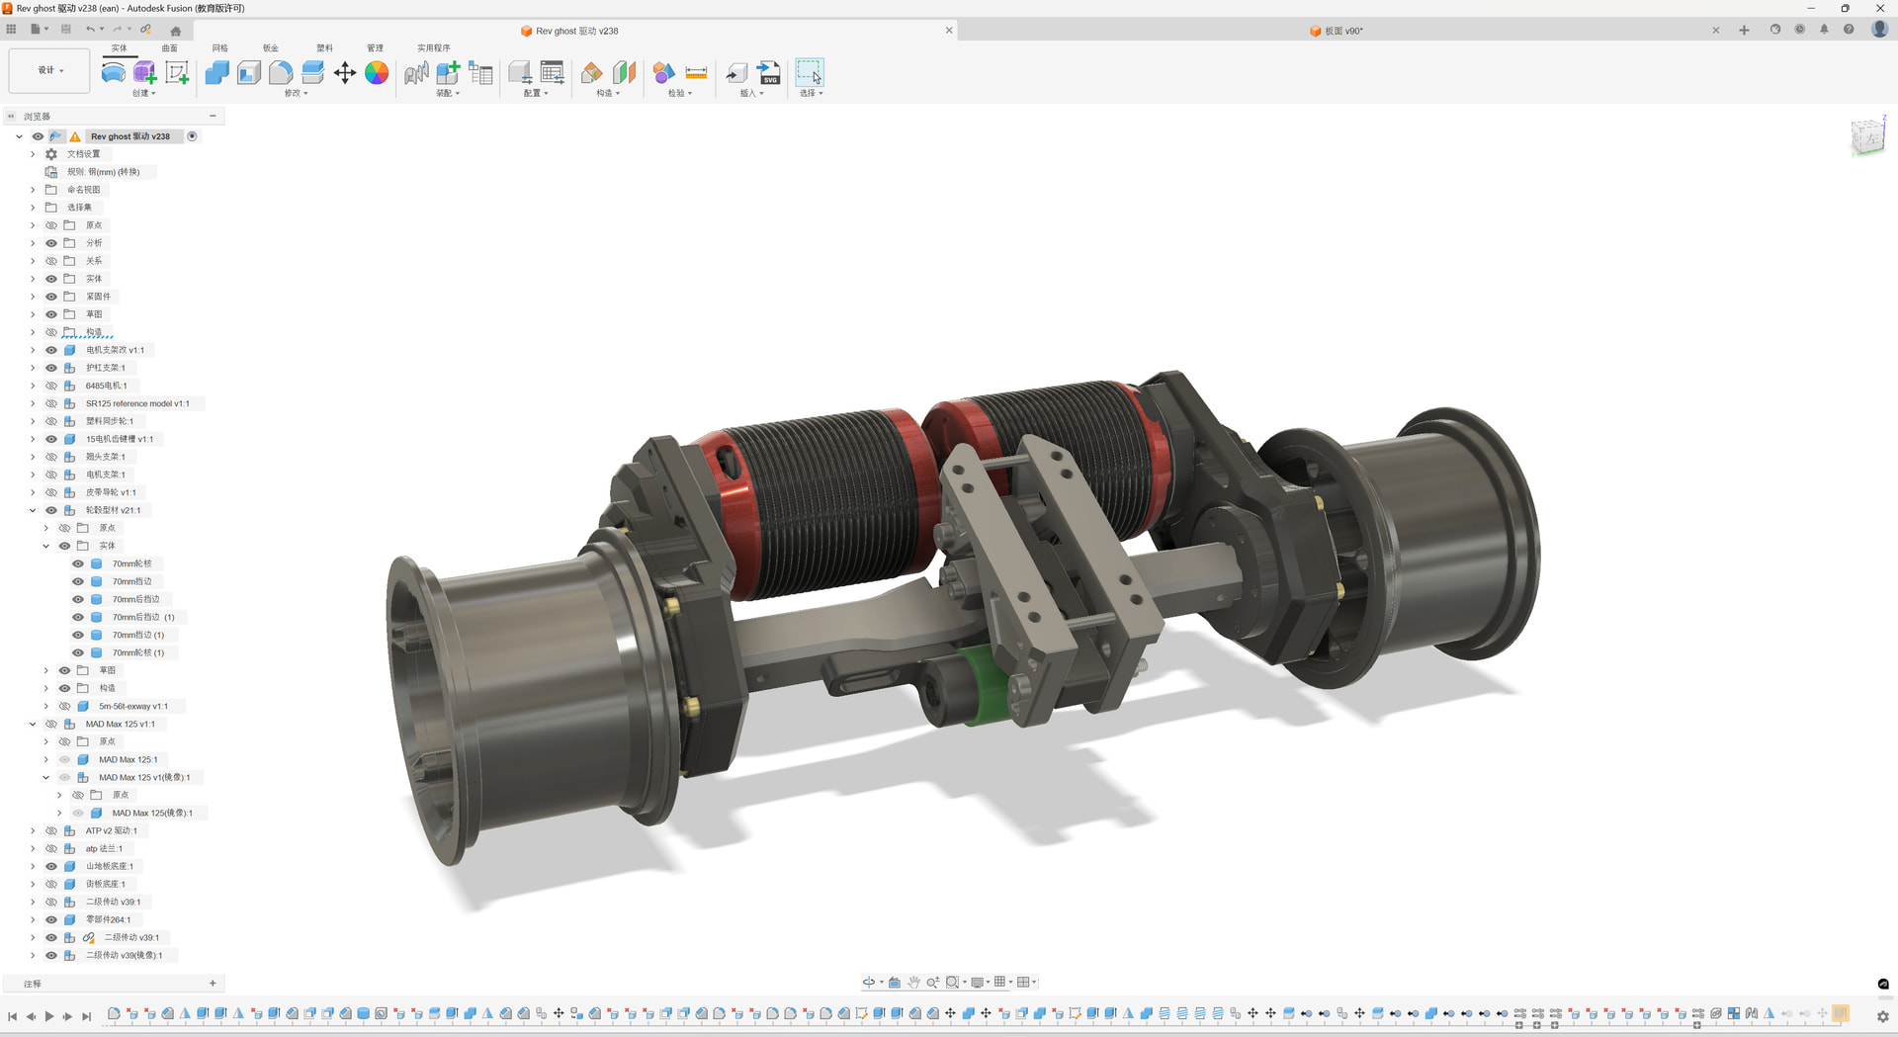The width and height of the screenshot is (1898, 1037).
Task: Select the Create Sketch tool
Action: (x=177, y=72)
